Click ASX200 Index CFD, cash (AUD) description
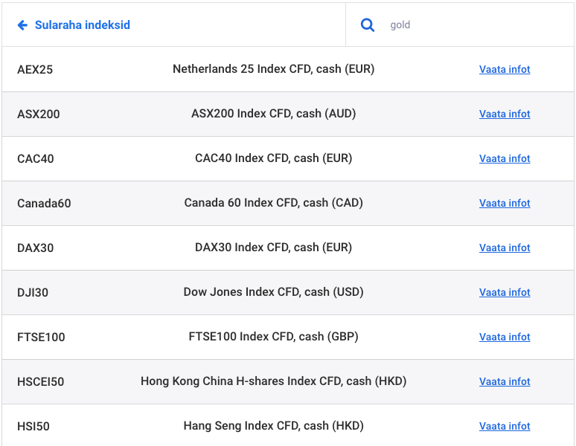 coord(274,114)
